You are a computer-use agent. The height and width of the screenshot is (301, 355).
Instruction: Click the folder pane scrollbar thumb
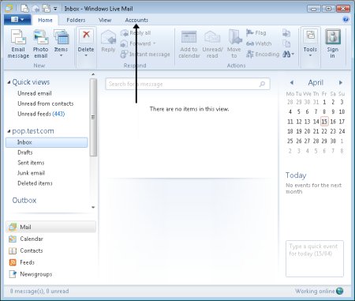tap(93, 117)
